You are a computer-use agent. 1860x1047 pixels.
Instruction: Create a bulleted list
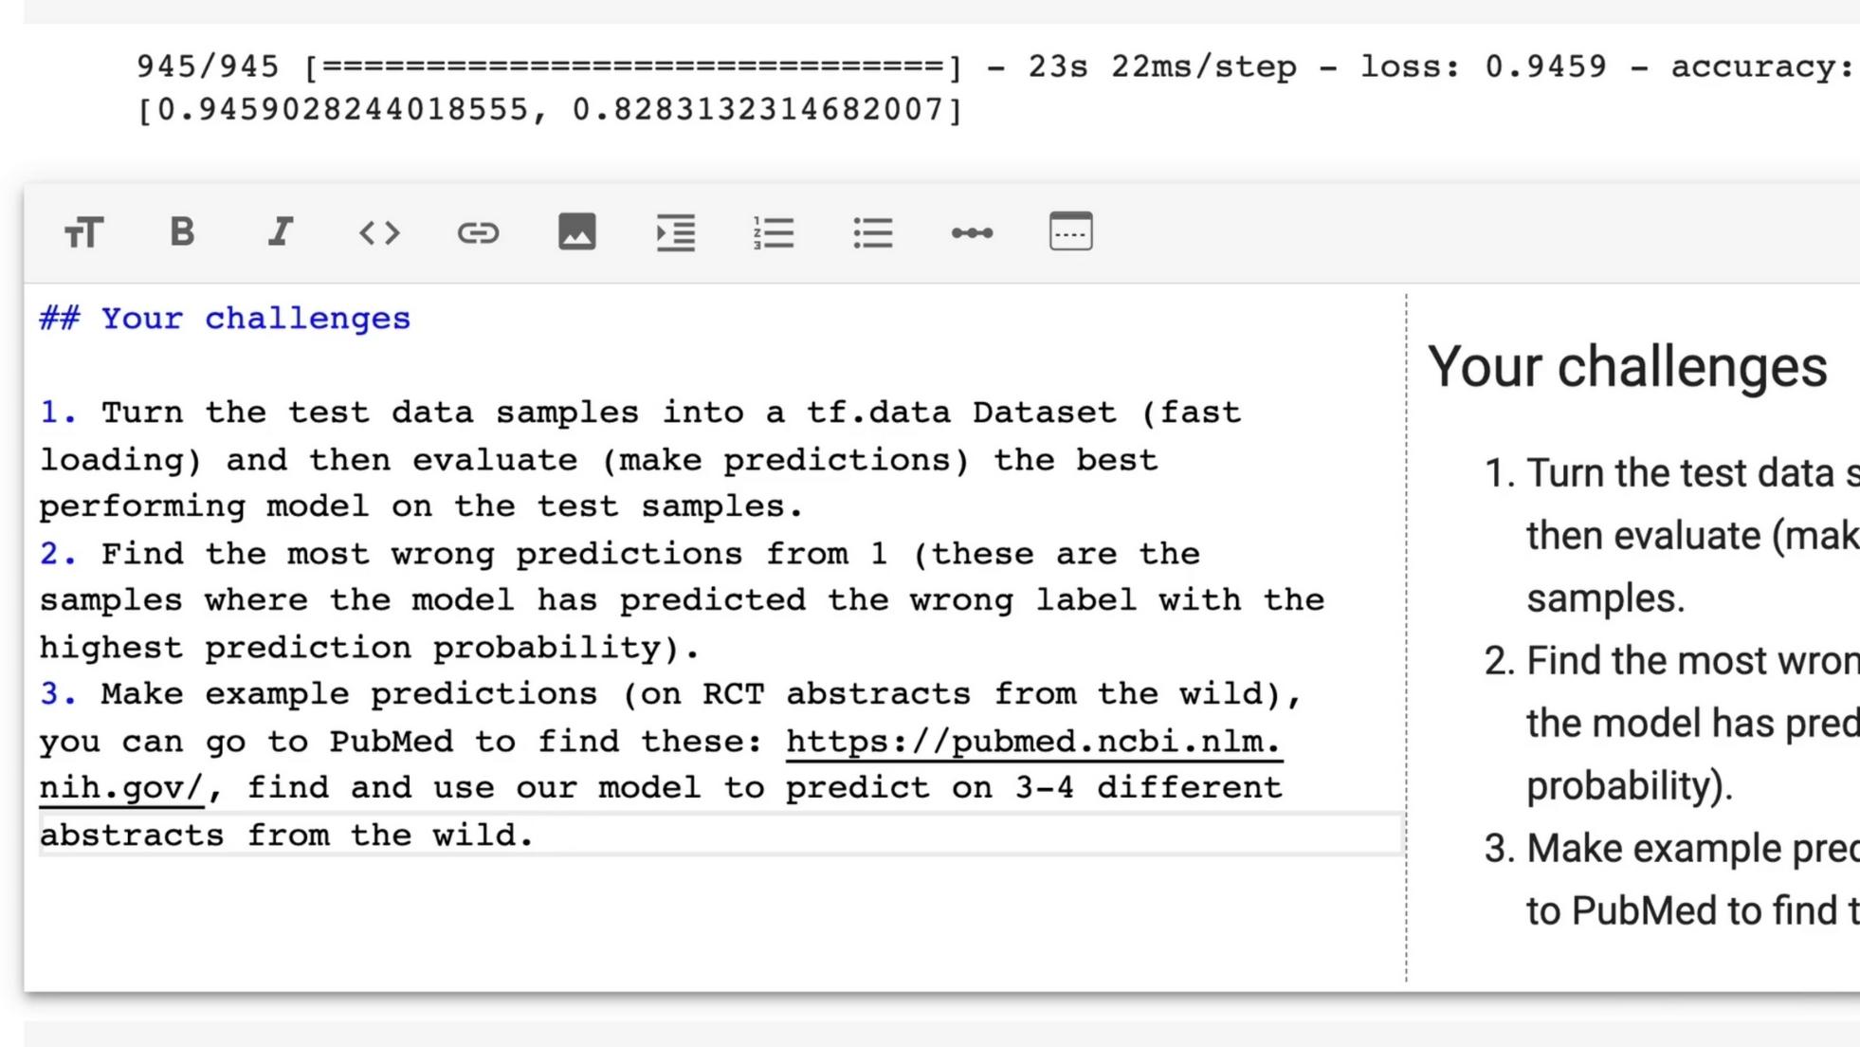(873, 231)
